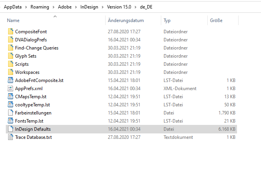Image resolution: width=261 pixels, height=169 pixels.
Task: Select the Farbeinstellungen file icon
Action: tap(10, 113)
